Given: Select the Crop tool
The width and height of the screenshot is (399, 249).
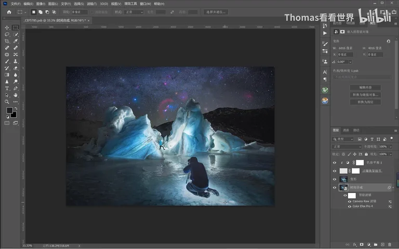Looking at the screenshot, I should [7, 41].
